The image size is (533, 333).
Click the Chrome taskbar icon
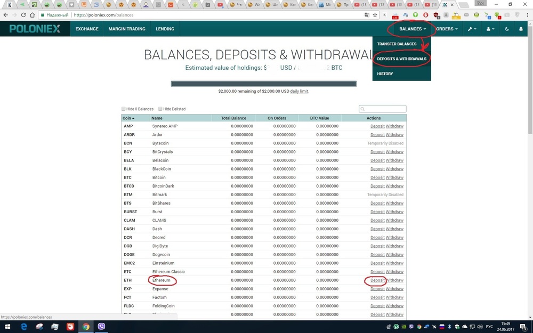click(86, 327)
